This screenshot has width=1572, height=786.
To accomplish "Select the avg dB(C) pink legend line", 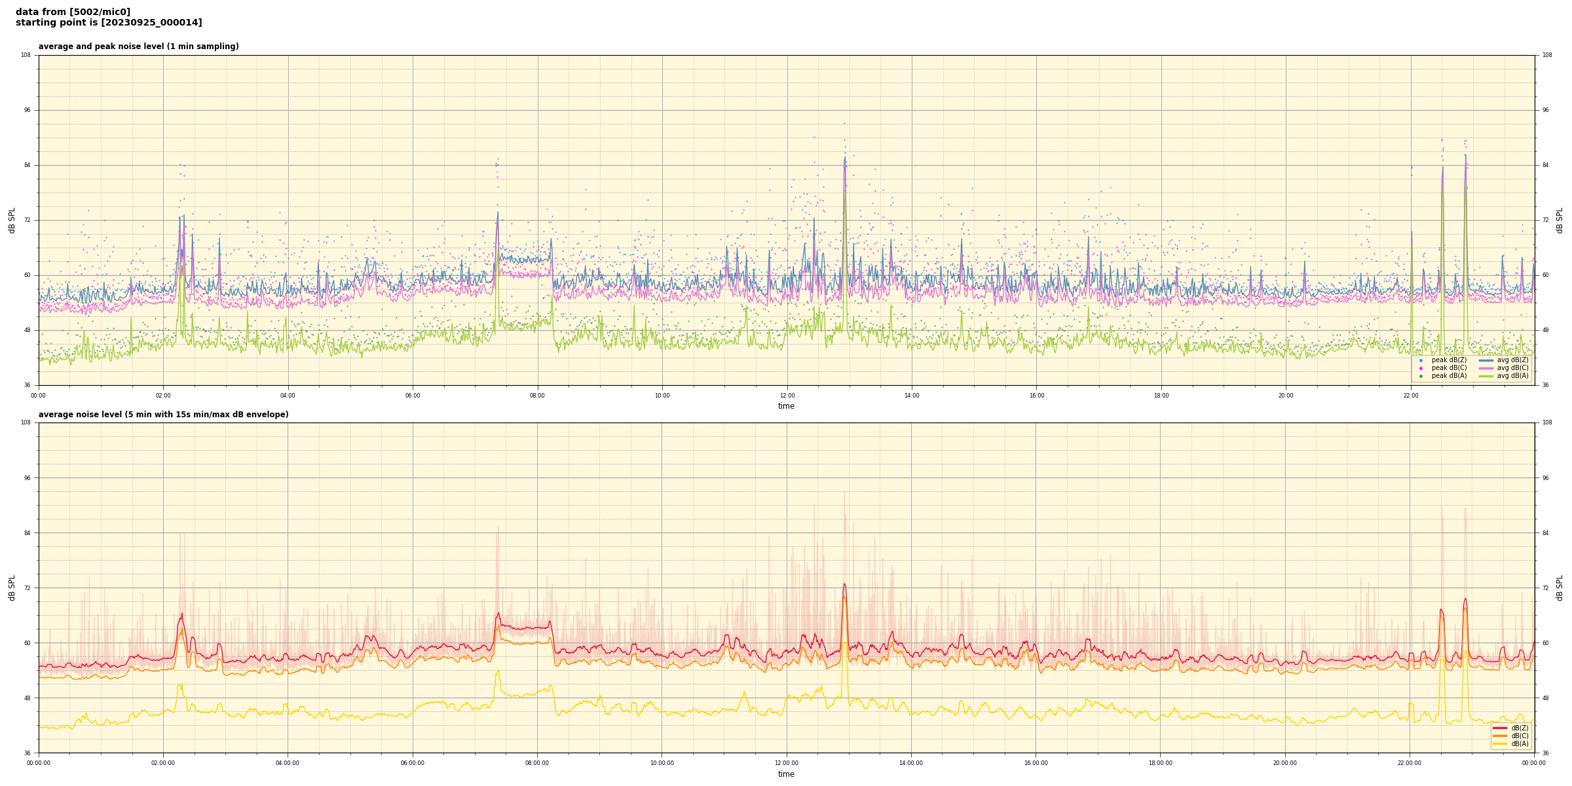I will (1486, 368).
